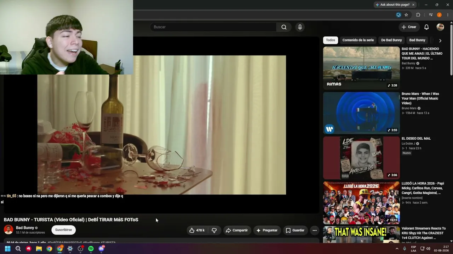The image size is (453, 254).
Task: Open more actions ellipsis under the video
Action: 314,230
